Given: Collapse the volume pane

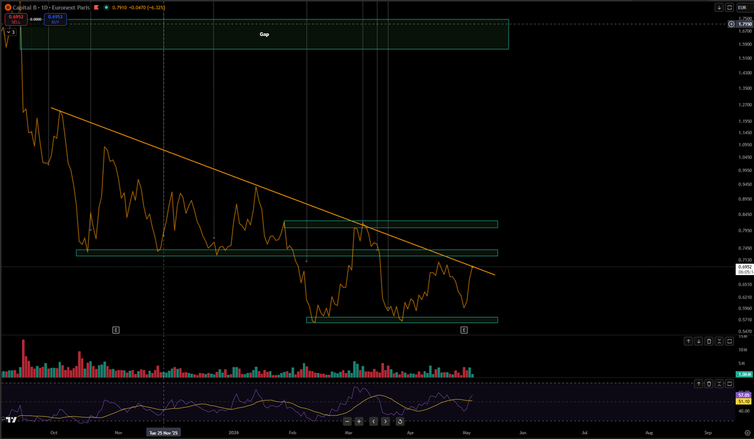Looking at the screenshot, I should 719,341.
